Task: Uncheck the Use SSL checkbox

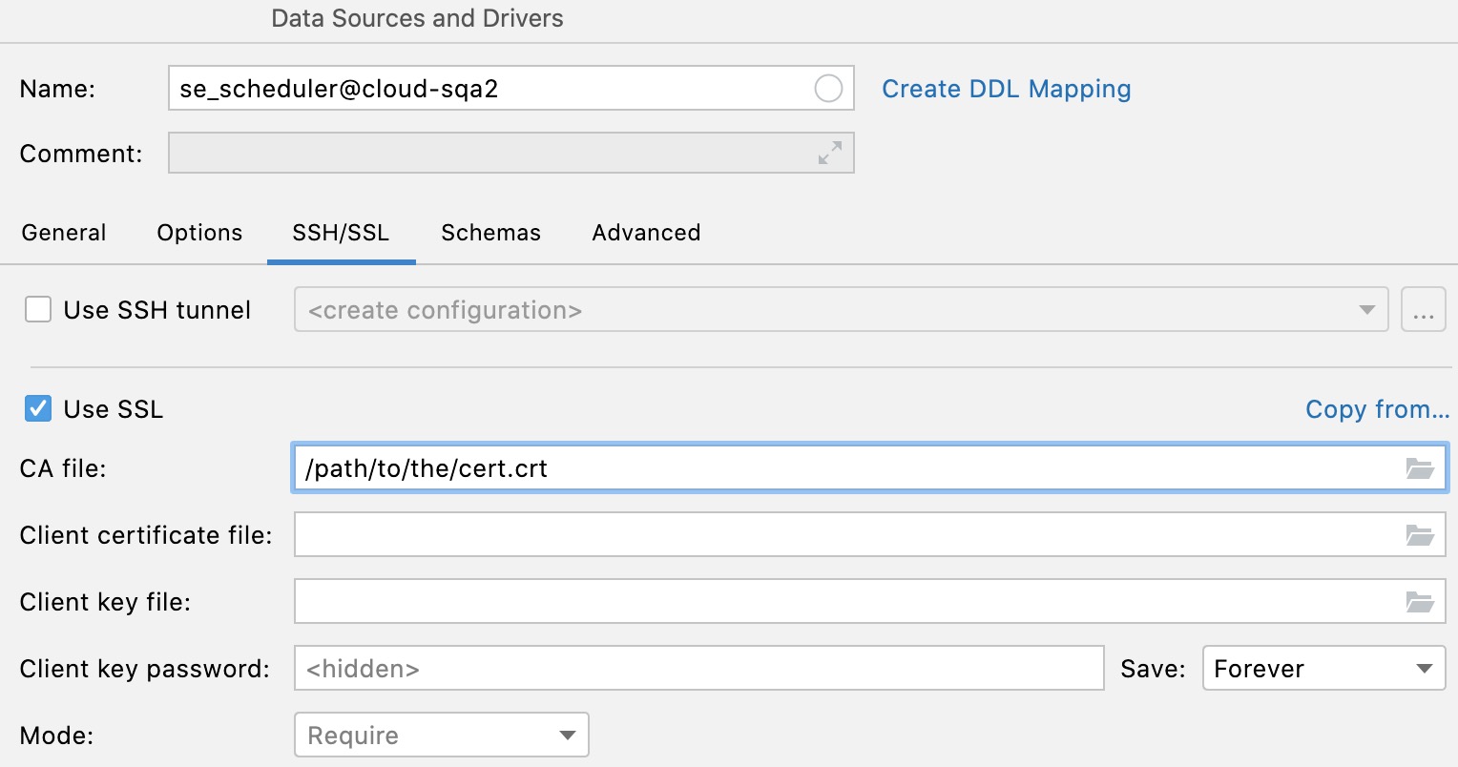Action: pyautogui.click(x=38, y=409)
